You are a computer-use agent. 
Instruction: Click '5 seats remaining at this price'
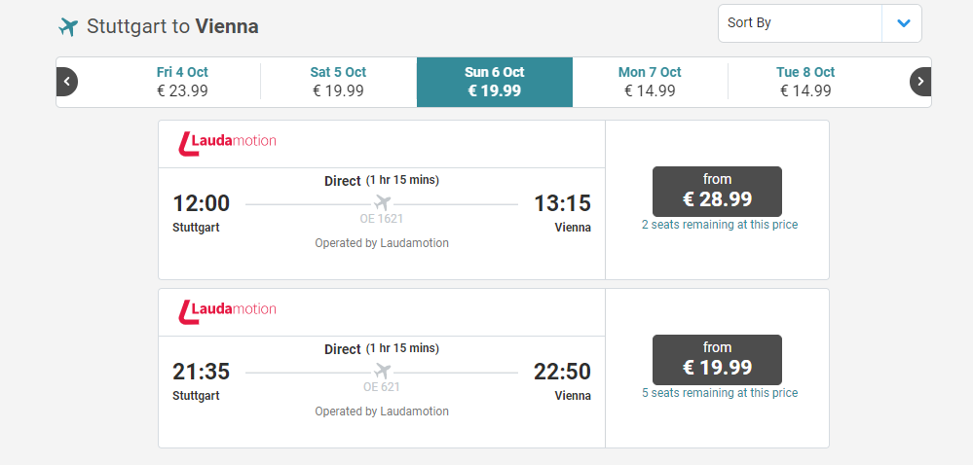point(719,393)
